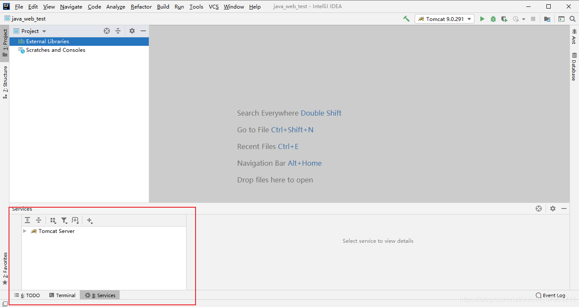
Task: Run Tomcat with the green play button
Action: click(482, 19)
